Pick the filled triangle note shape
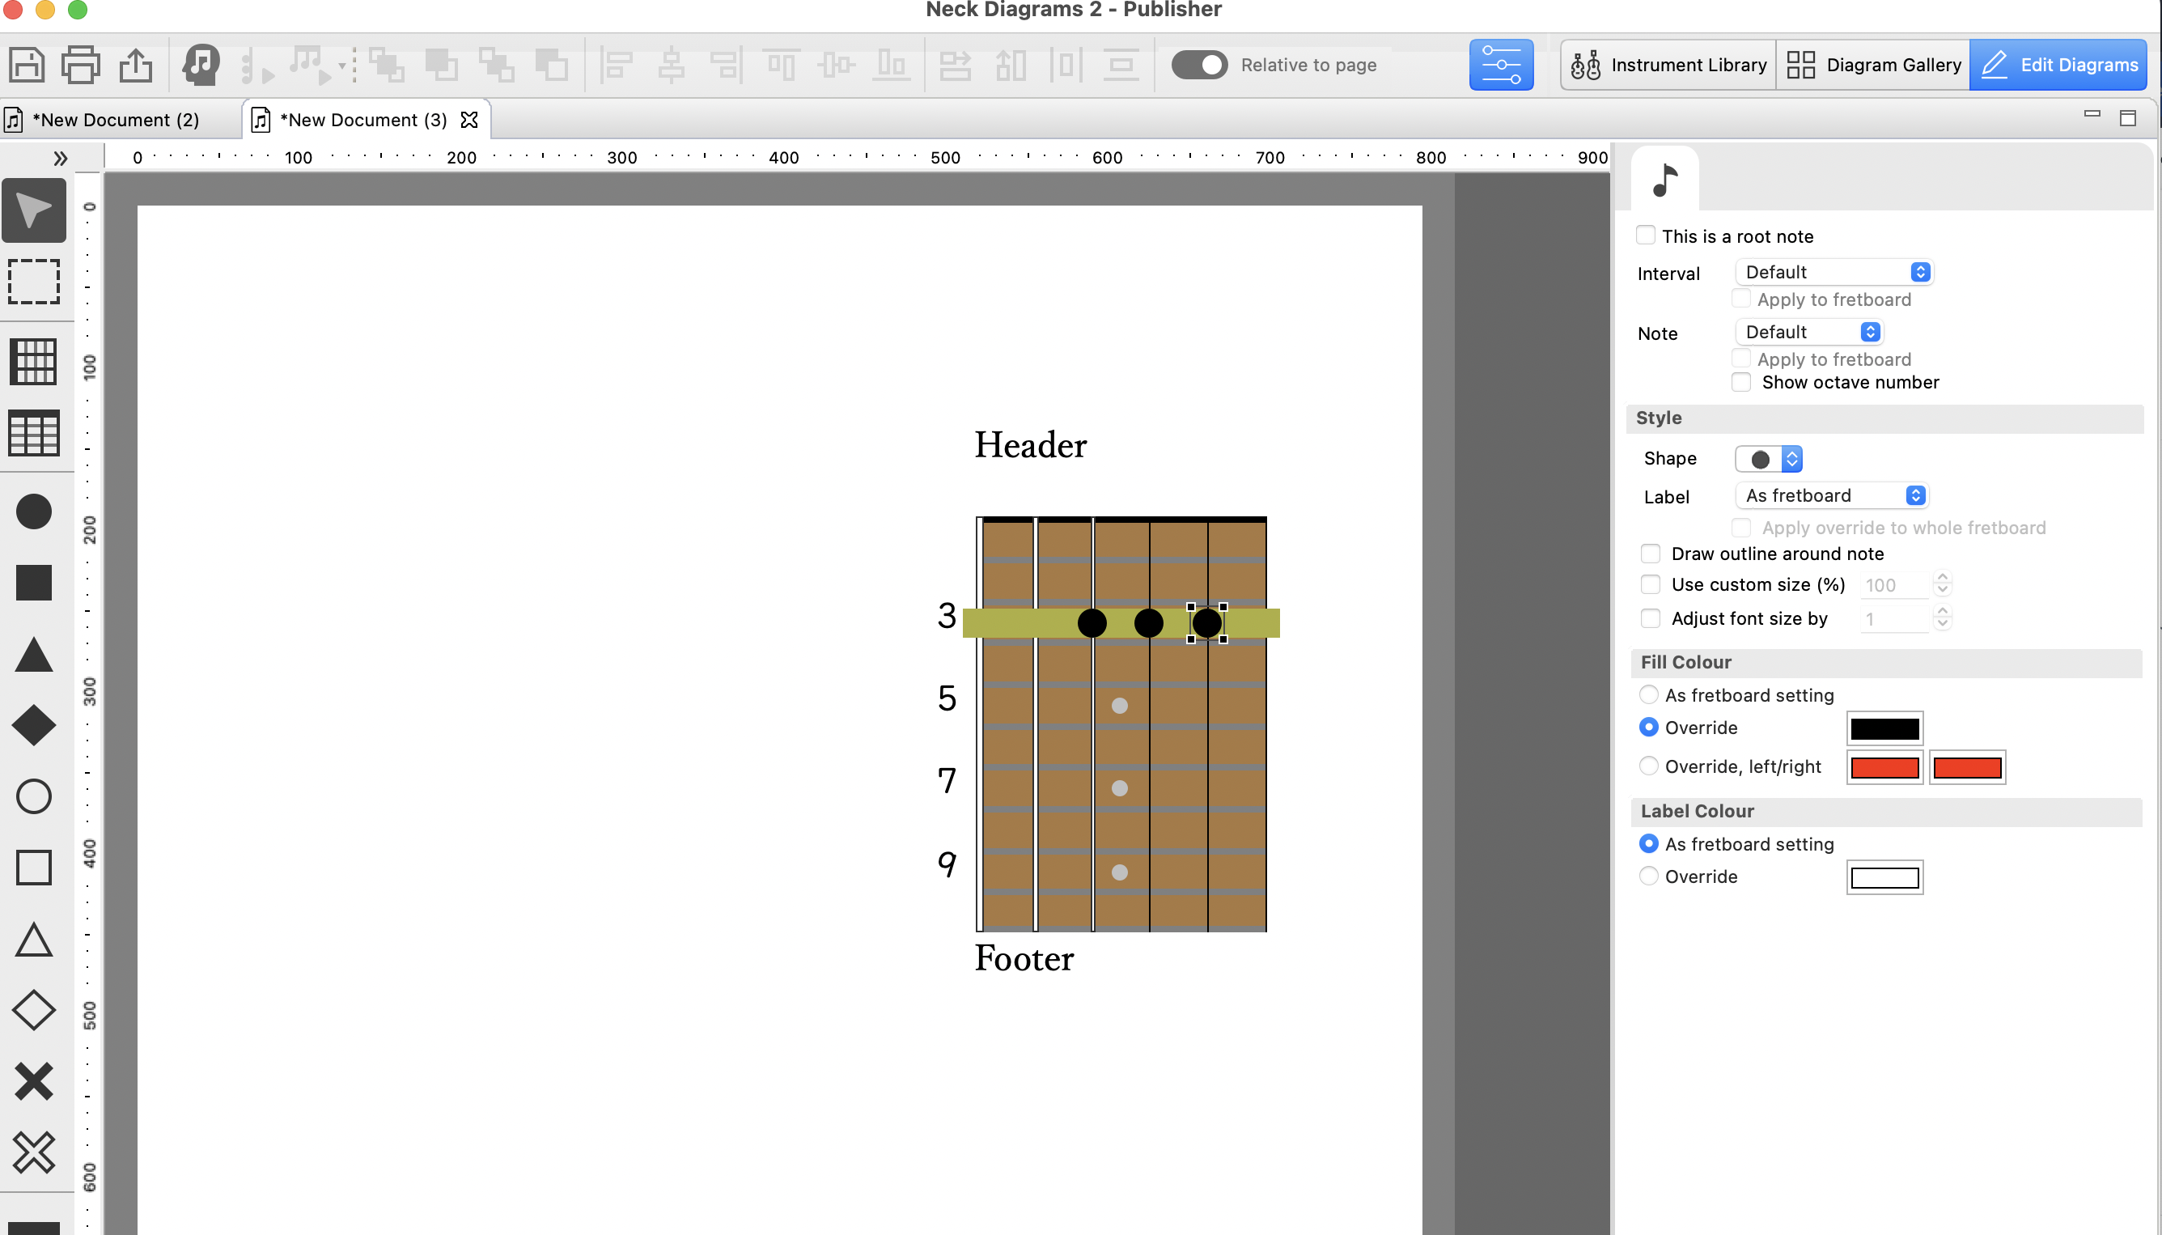 pos(34,655)
